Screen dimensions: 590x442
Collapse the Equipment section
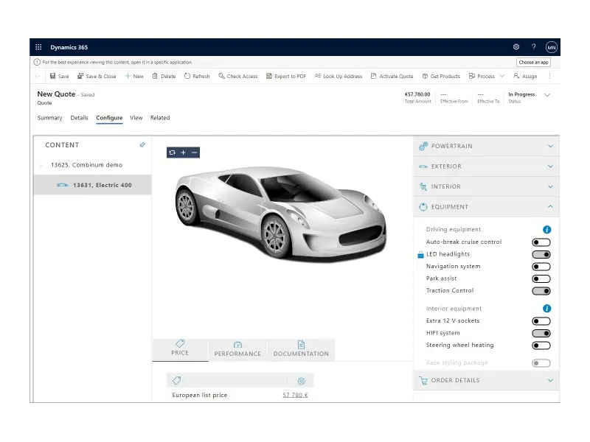point(486,207)
